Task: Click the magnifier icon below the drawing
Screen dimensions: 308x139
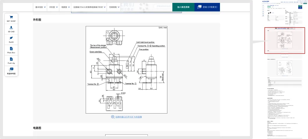Action: click(x=112, y=117)
